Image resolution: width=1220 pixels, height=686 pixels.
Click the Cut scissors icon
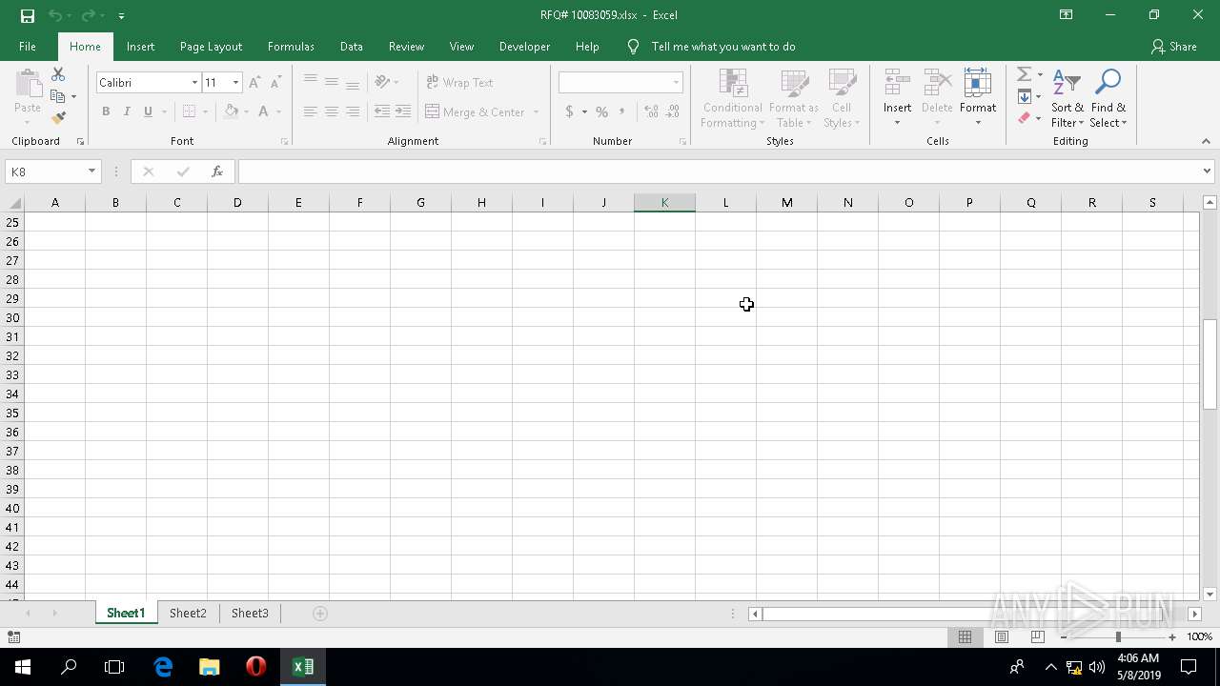(x=58, y=74)
